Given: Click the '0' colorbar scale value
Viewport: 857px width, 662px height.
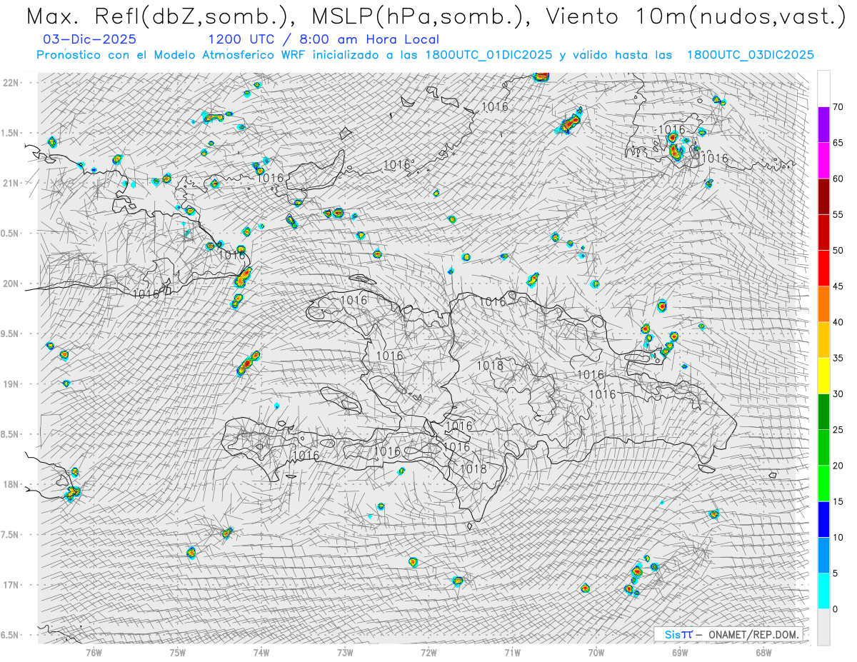Looking at the screenshot, I should pyautogui.click(x=835, y=609).
